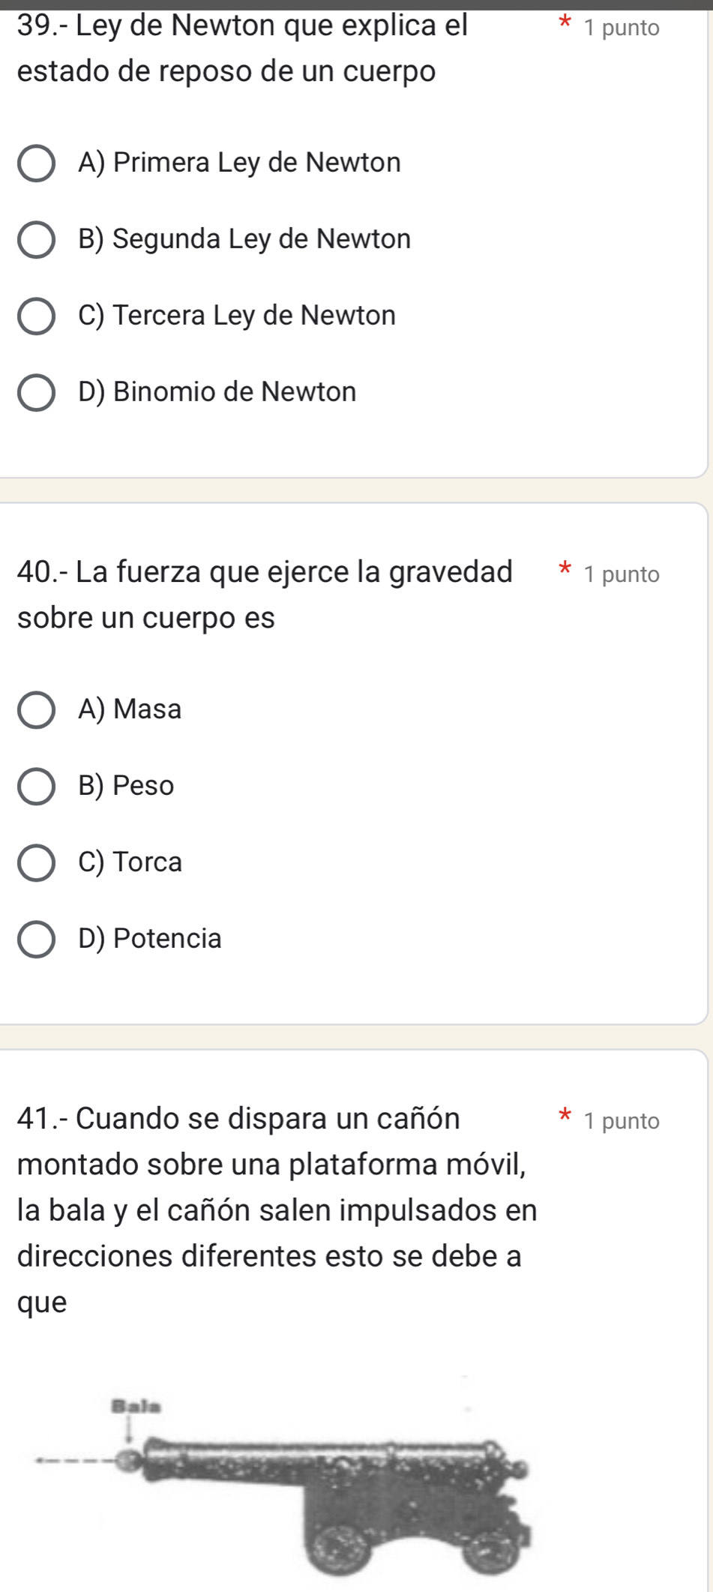Select the Potencia radio button
713x1592 pixels.
click(x=36, y=940)
